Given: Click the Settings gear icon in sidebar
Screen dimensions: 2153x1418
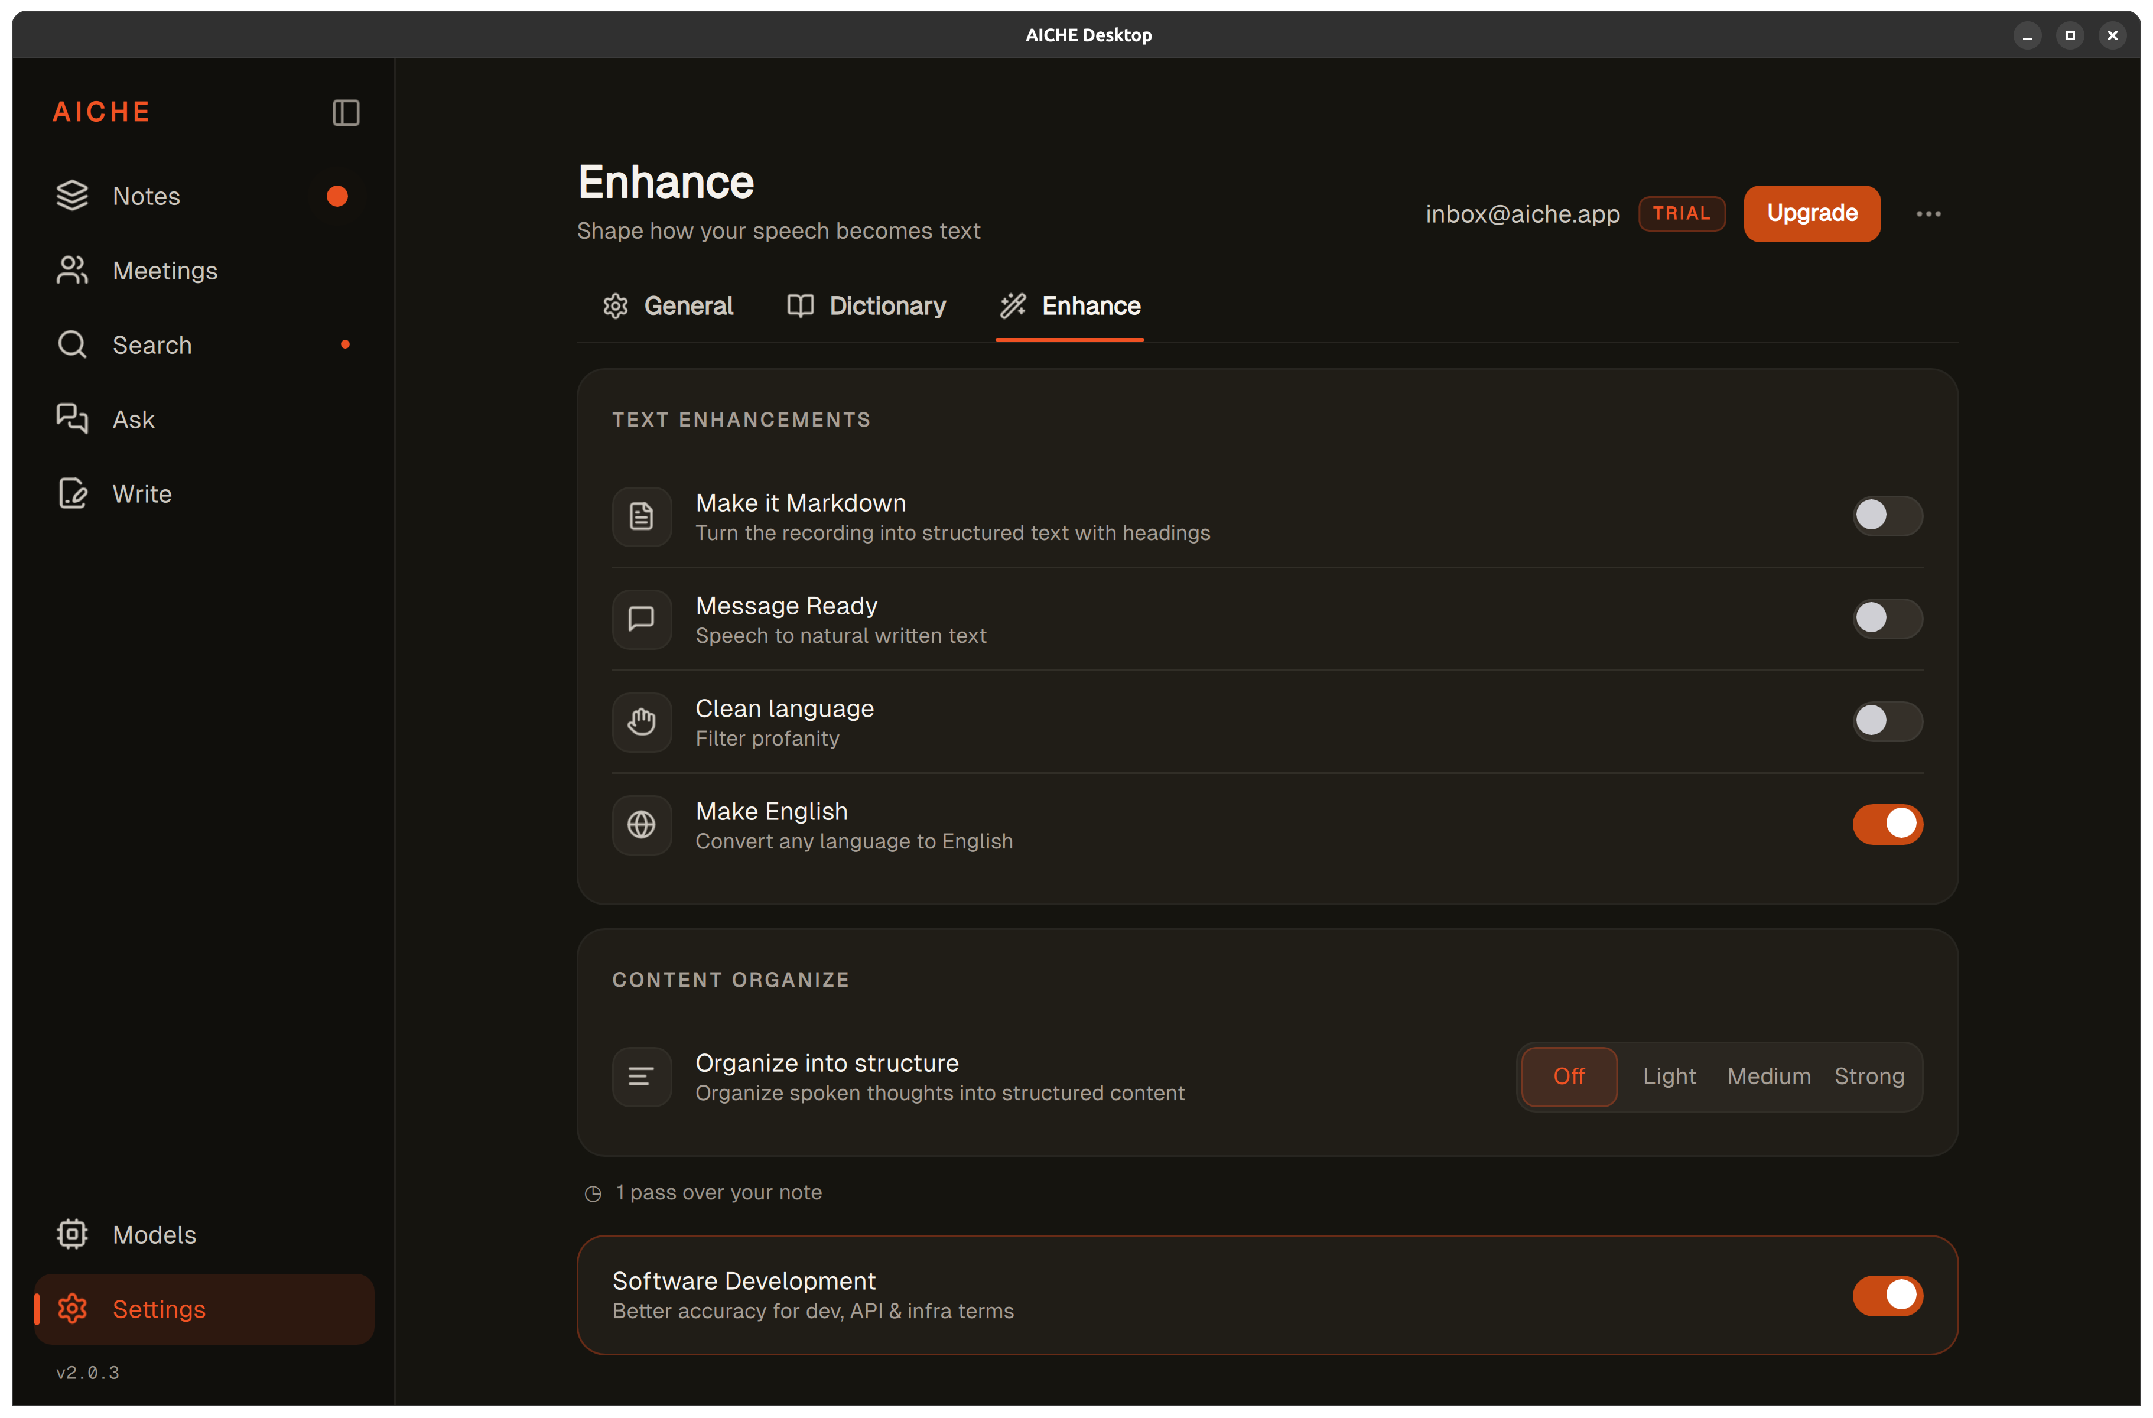Looking at the screenshot, I should point(72,1309).
